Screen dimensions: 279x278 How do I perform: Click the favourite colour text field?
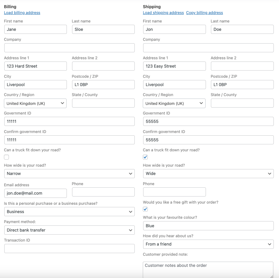tap(208, 226)
